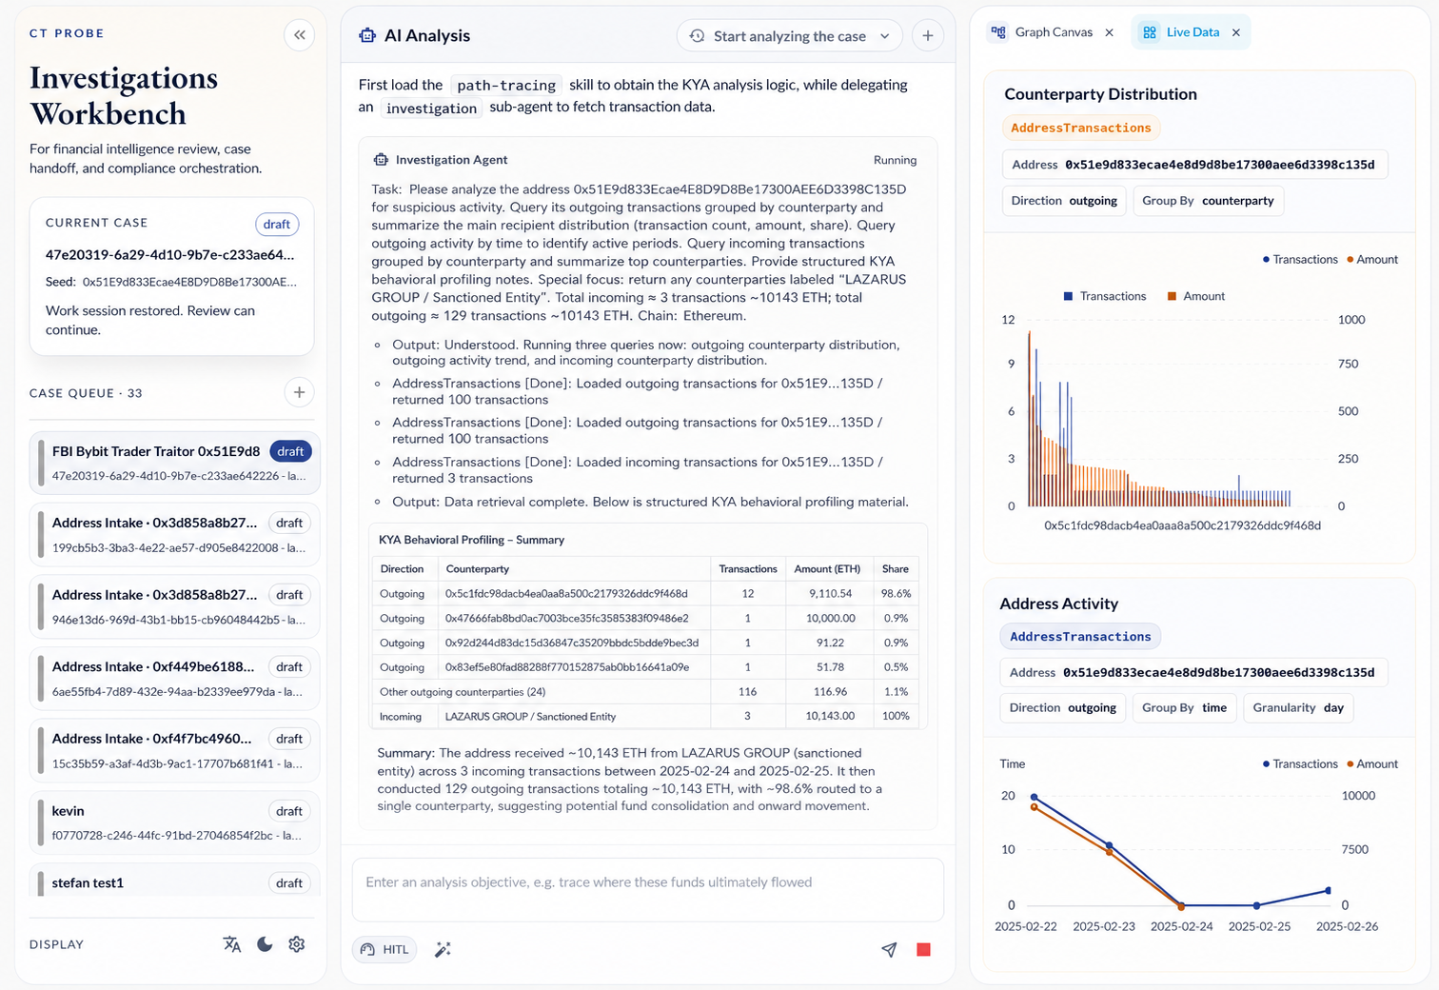The width and height of the screenshot is (1439, 990).
Task: Open the kevin case
Action: (x=175, y=822)
